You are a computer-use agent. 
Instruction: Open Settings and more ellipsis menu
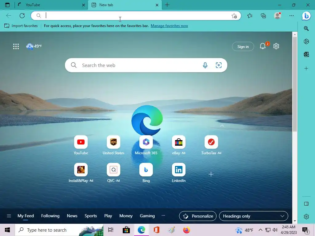[x=292, y=15]
